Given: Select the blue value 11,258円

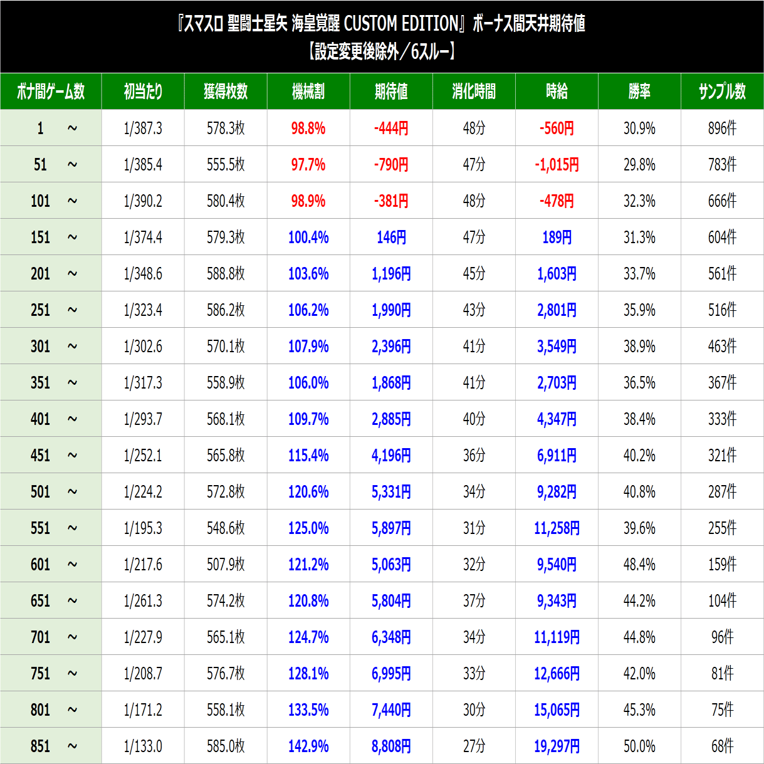Looking at the screenshot, I should [x=557, y=528].
